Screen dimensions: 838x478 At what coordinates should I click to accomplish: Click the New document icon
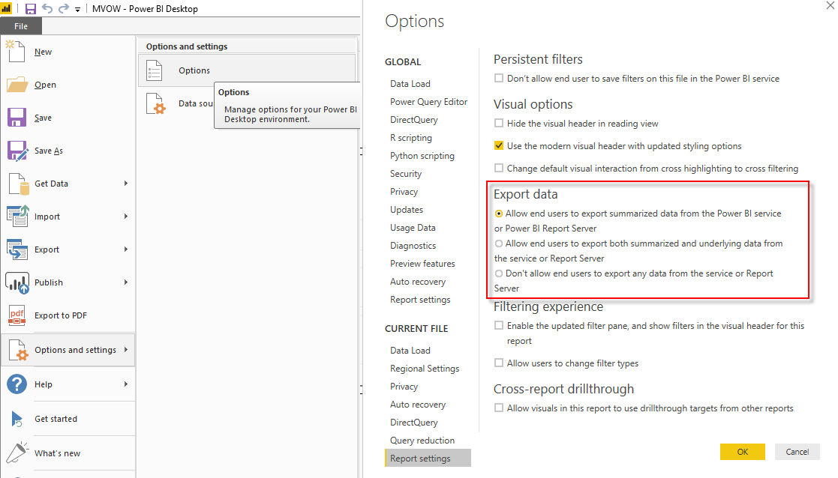click(x=16, y=52)
